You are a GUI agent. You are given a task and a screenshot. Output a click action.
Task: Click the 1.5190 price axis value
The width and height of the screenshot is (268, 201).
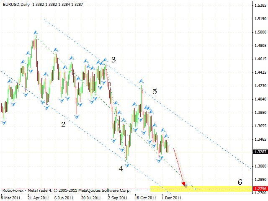(260, 19)
